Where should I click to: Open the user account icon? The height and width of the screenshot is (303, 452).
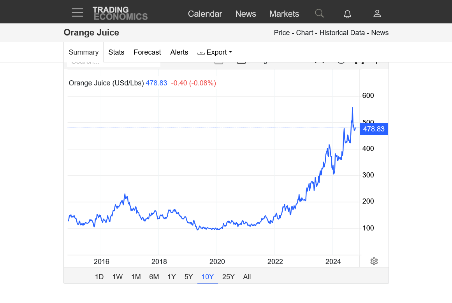377,14
